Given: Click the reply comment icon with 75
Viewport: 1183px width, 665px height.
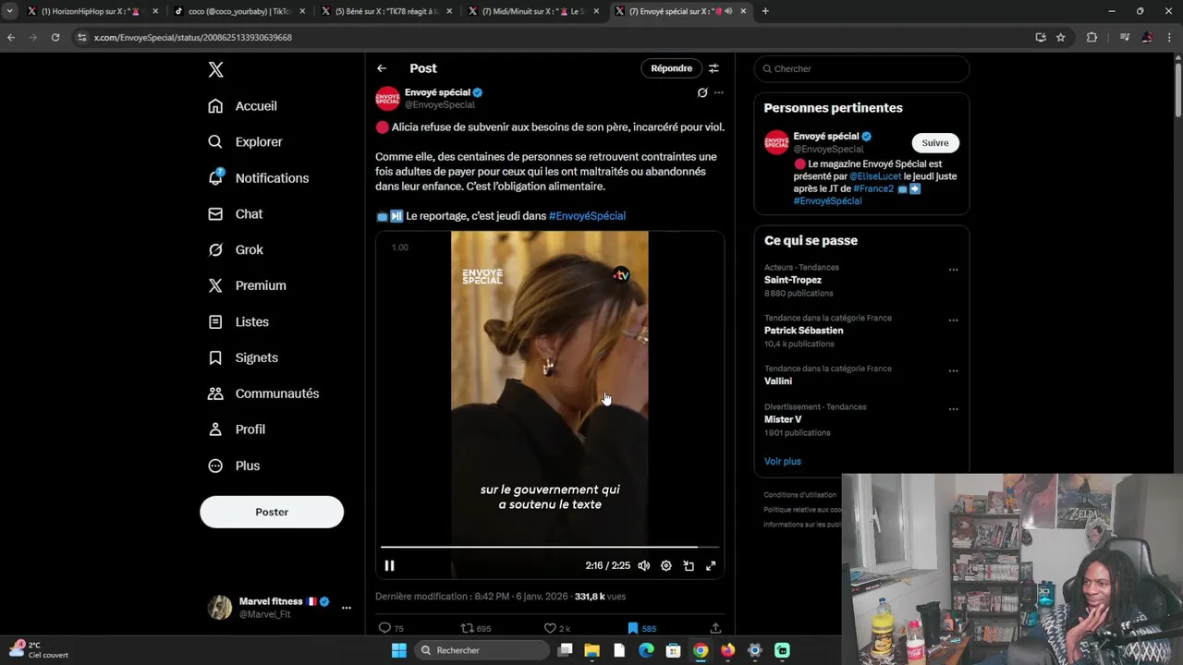Looking at the screenshot, I should (x=391, y=628).
